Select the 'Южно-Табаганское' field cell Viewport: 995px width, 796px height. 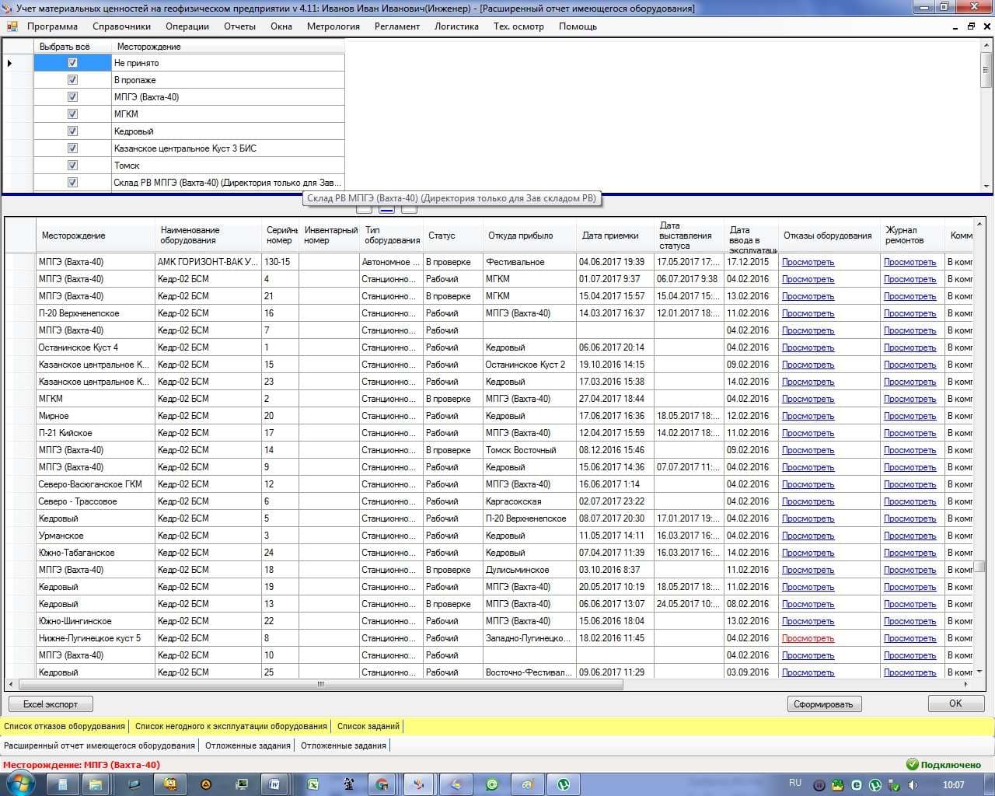(x=95, y=553)
